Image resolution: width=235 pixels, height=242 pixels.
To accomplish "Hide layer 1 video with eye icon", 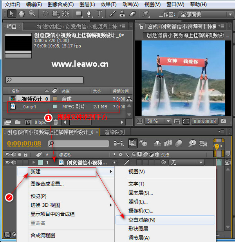I will tap(7, 162).
